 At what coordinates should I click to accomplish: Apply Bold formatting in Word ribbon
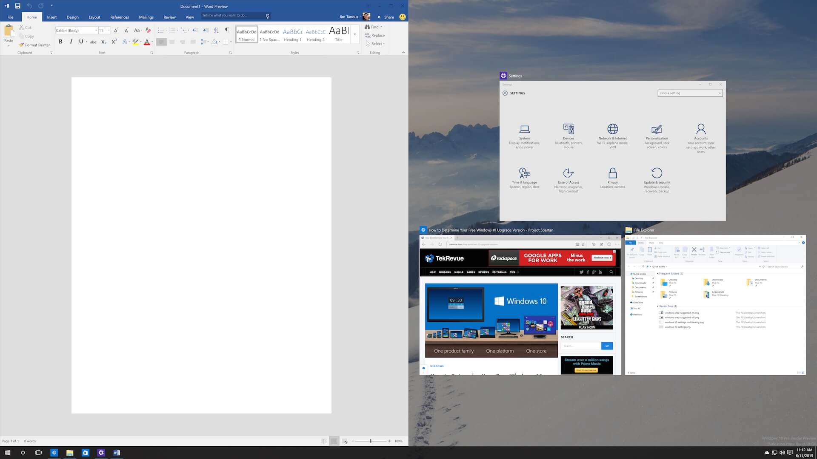(60, 42)
